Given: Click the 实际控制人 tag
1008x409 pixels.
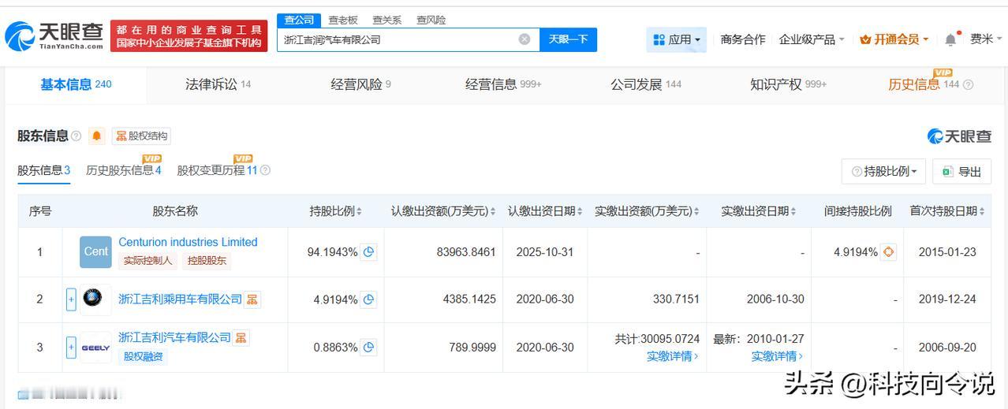Looking at the screenshot, I should coord(148,261).
